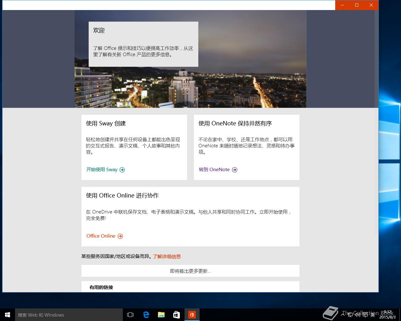
Task: Close the Get Office window
Action: coord(371,5)
